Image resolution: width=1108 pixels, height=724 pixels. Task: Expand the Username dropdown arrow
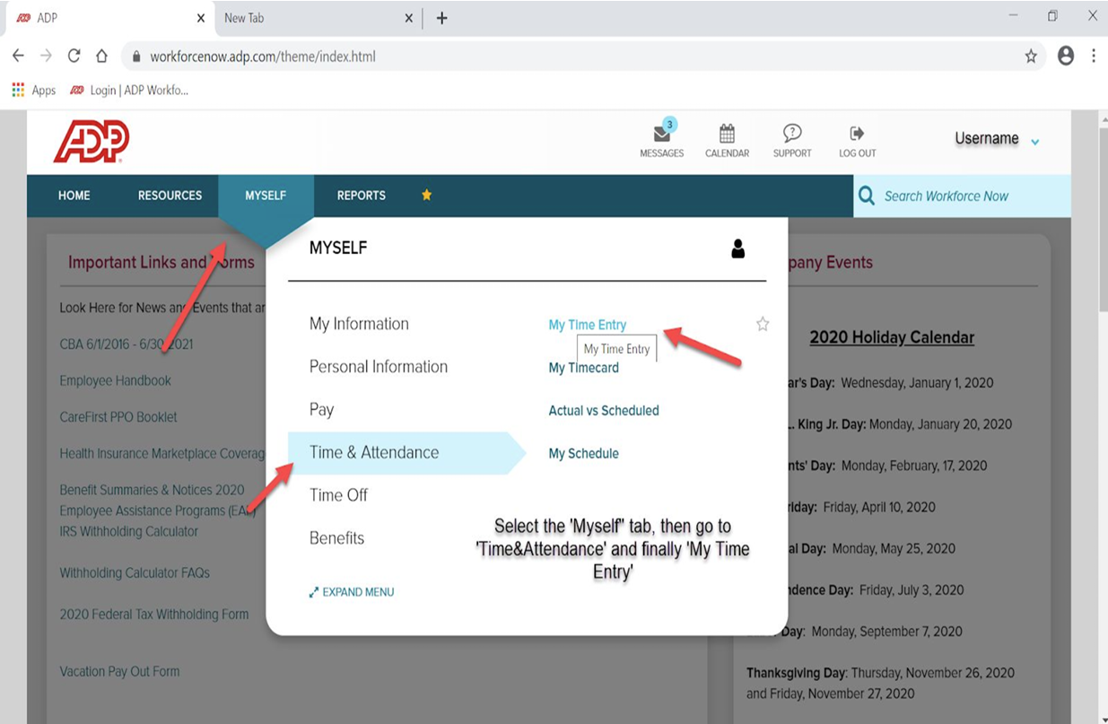pyautogui.click(x=1035, y=142)
